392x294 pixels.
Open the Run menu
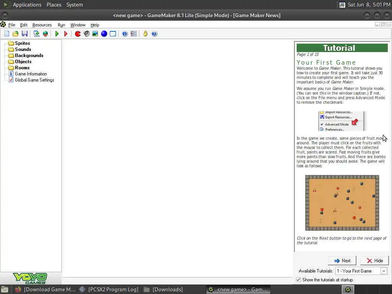61,25
